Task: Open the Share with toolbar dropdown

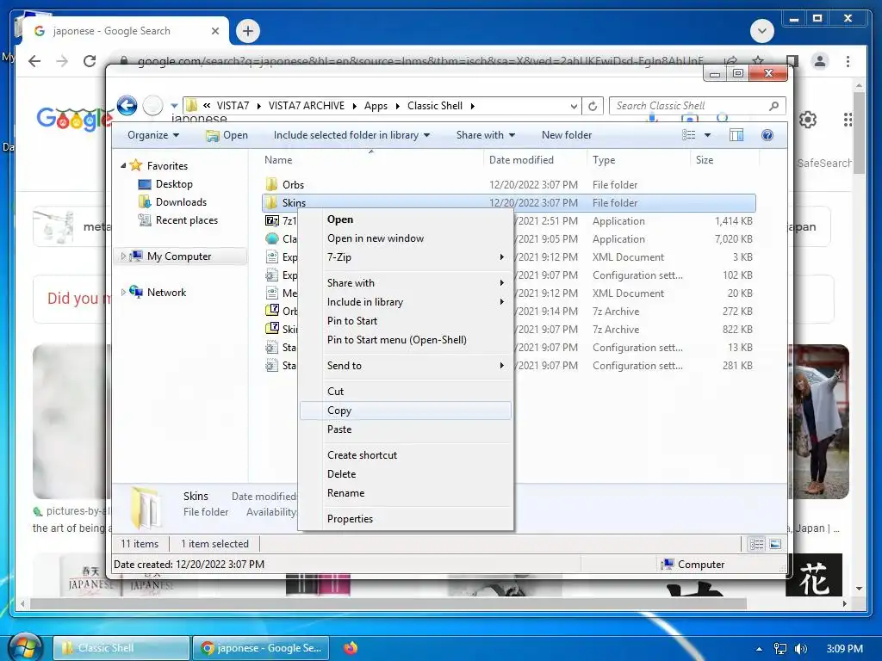Action: (486, 135)
